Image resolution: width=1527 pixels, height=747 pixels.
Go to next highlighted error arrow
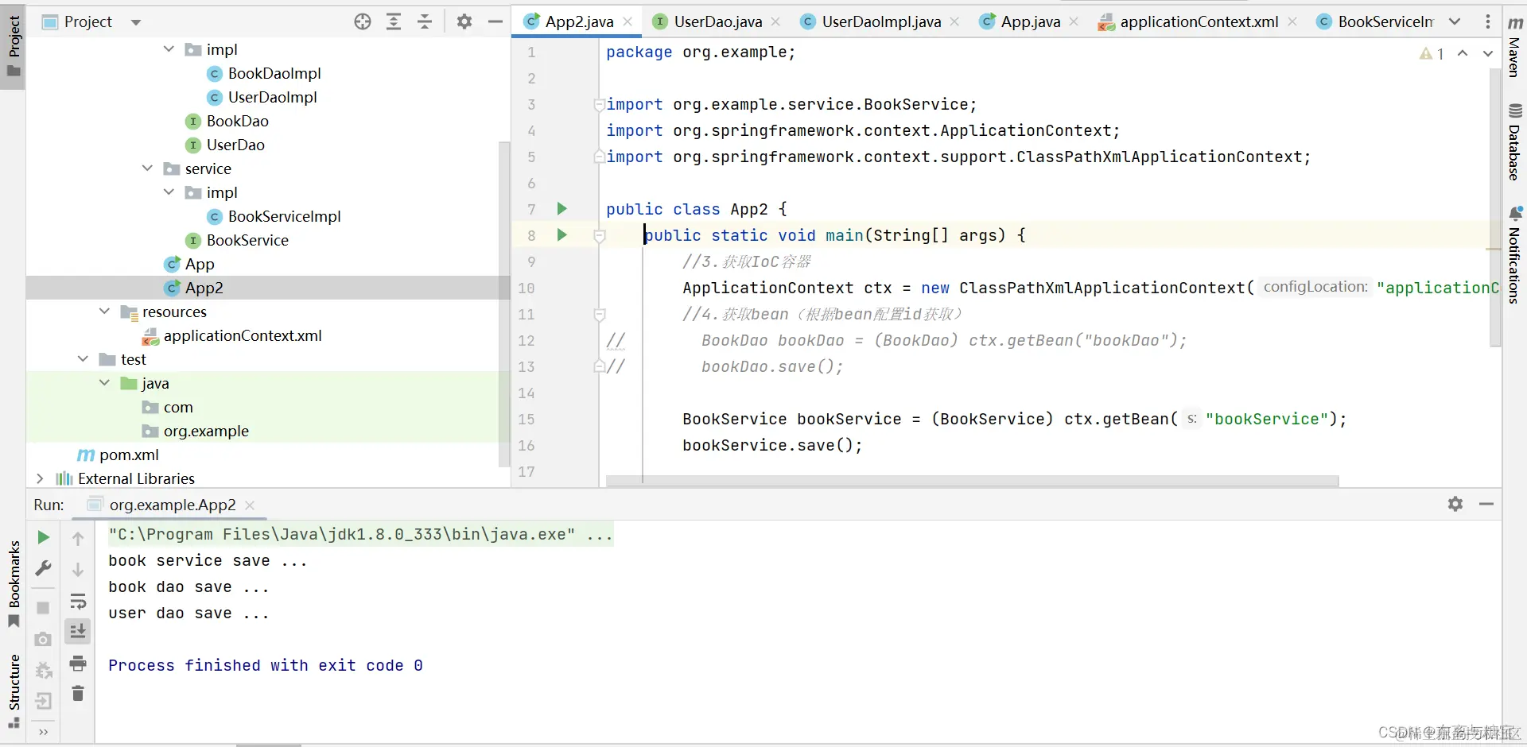tap(1488, 53)
